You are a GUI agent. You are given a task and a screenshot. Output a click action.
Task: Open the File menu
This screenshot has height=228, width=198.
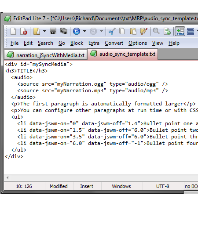15,43
